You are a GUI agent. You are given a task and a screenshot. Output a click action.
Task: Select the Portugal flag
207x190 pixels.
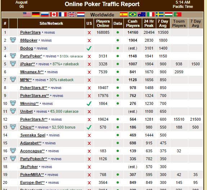click(x=177, y=14)
